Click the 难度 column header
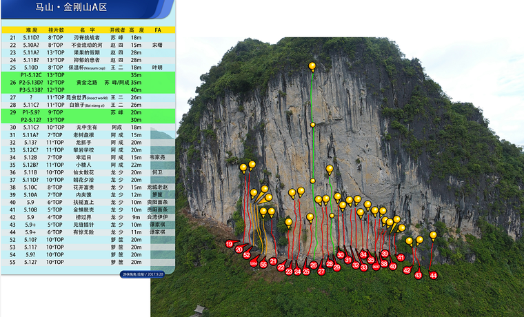The width and height of the screenshot is (524, 317). coord(31,30)
